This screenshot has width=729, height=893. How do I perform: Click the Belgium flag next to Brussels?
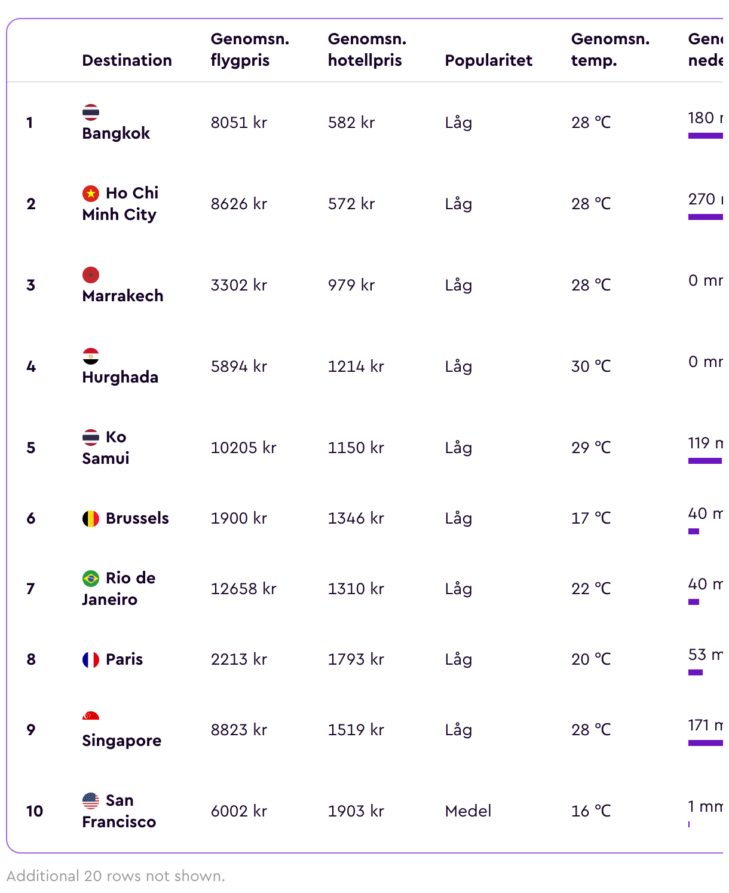(x=91, y=518)
